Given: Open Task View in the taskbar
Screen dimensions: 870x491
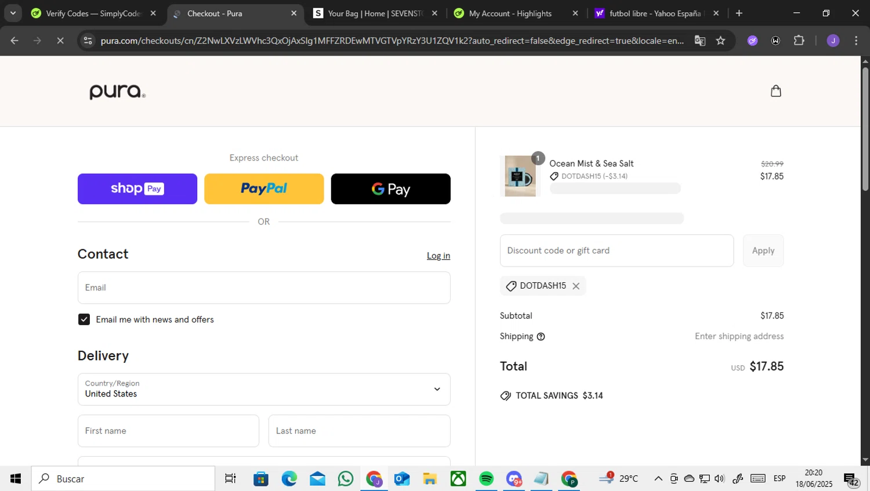Looking at the screenshot, I should 230,479.
